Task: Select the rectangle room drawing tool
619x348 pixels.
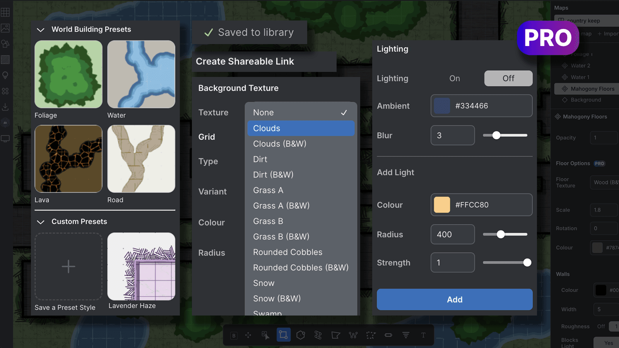Action: (283, 335)
